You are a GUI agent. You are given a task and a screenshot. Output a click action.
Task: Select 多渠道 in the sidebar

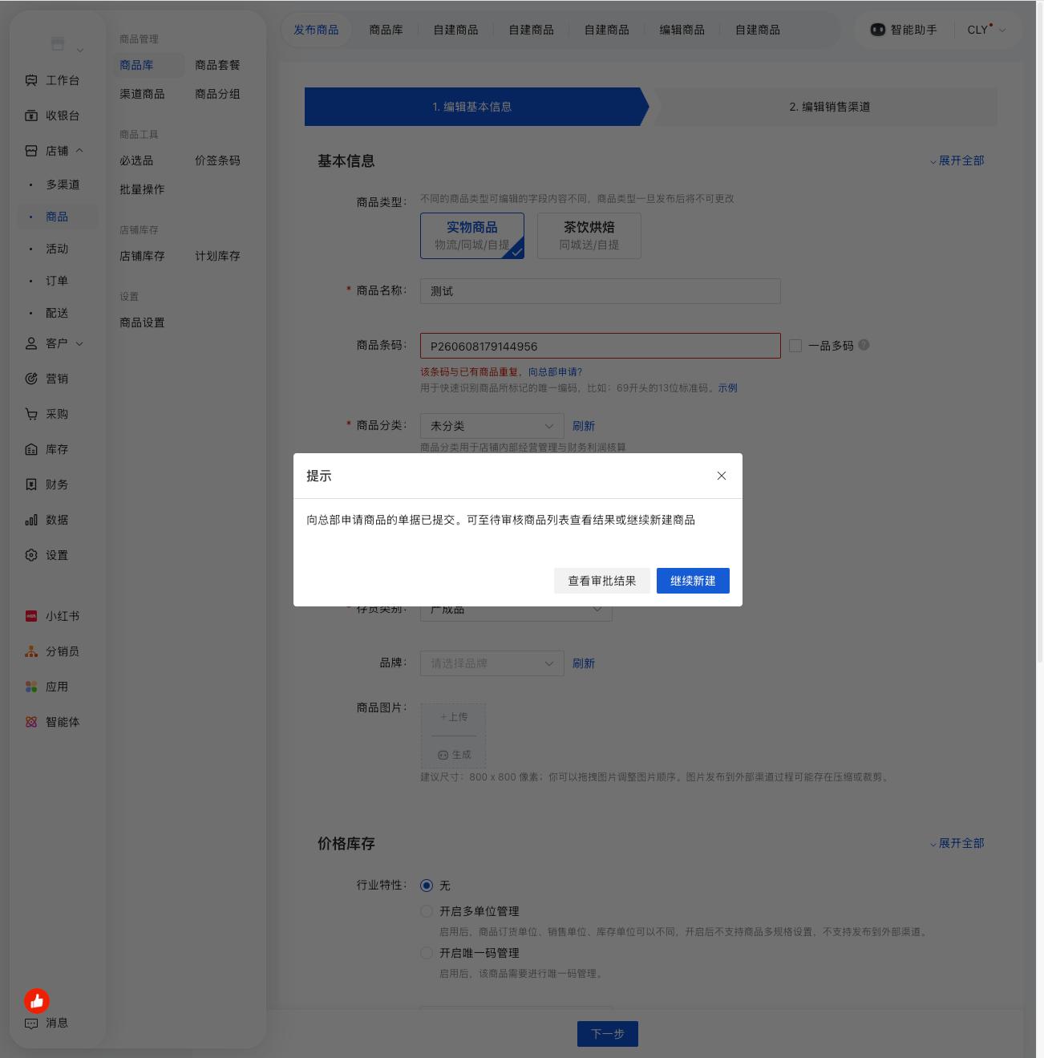63,184
